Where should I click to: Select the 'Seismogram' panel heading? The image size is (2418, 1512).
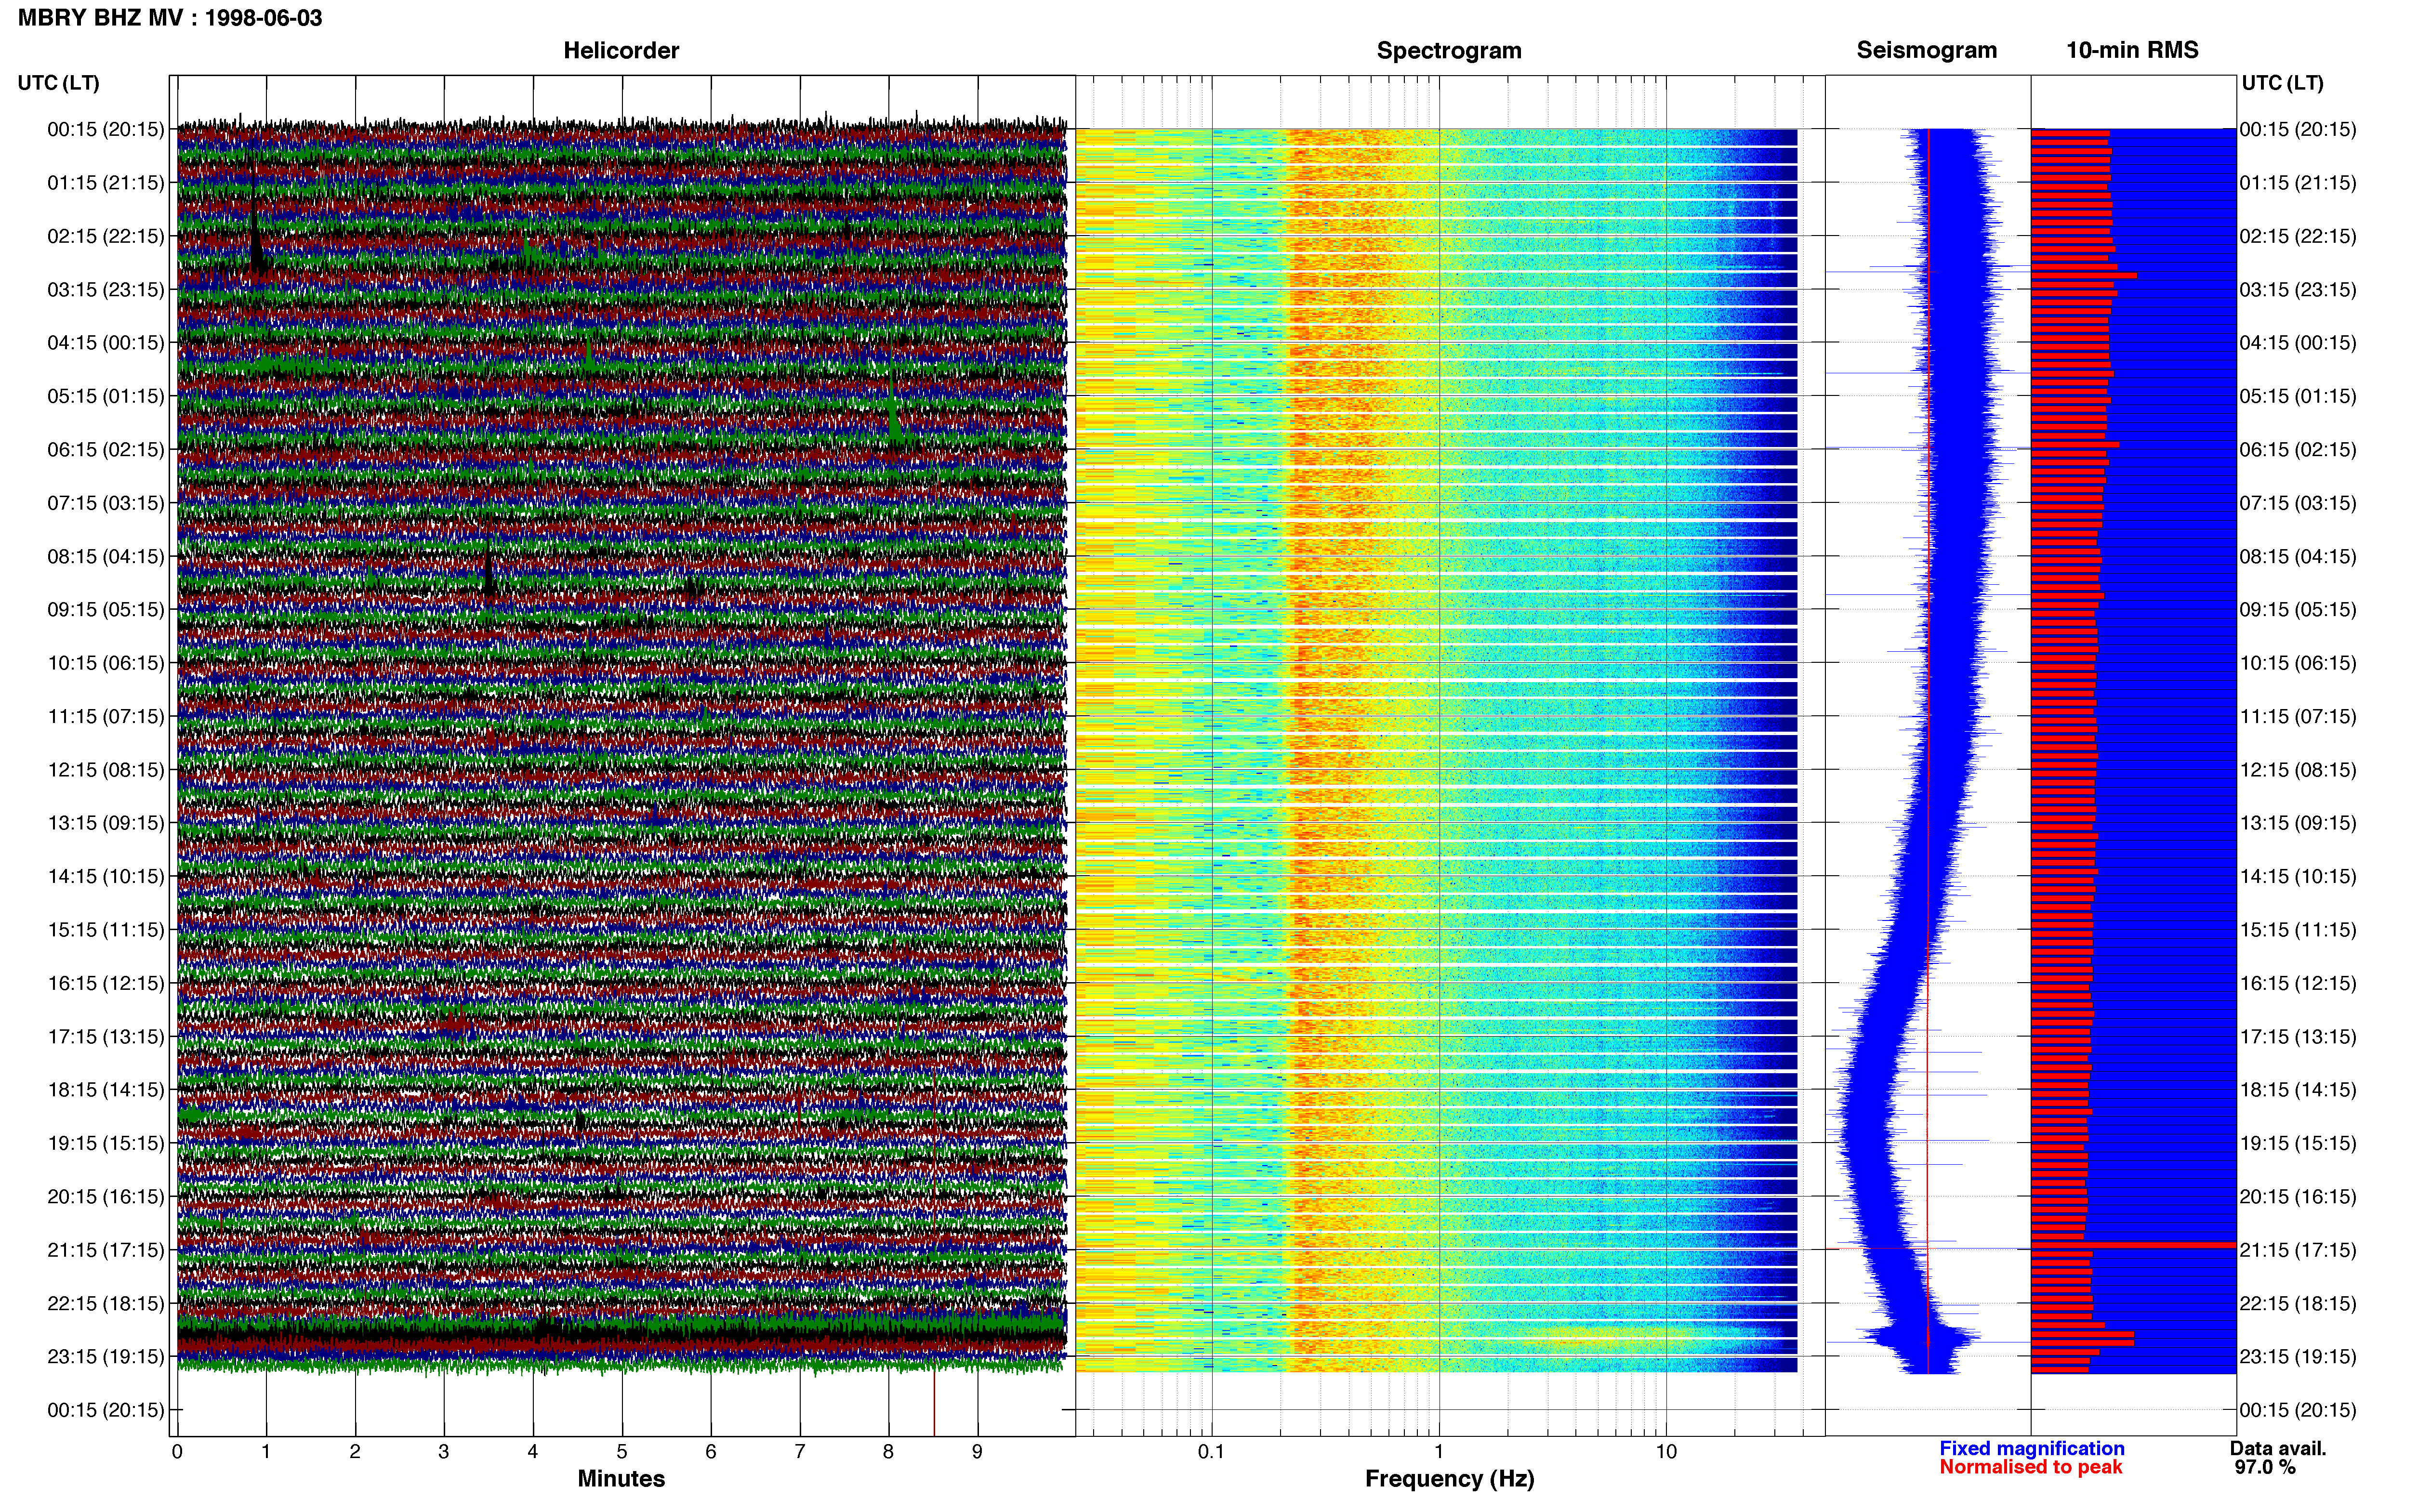[1926, 50]
